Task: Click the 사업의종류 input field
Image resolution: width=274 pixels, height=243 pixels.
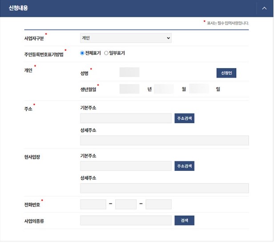Action: tap(126, 220)
